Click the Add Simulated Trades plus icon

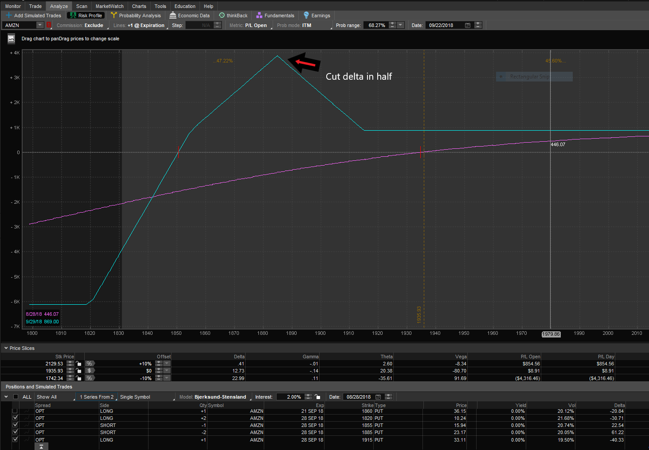pos(8,16)
